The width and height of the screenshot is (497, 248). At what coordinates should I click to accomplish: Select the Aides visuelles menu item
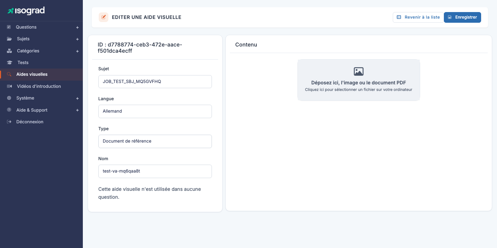(41, 74)
